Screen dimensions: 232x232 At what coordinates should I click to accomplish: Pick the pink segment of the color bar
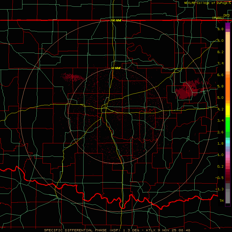pos(228,156)
